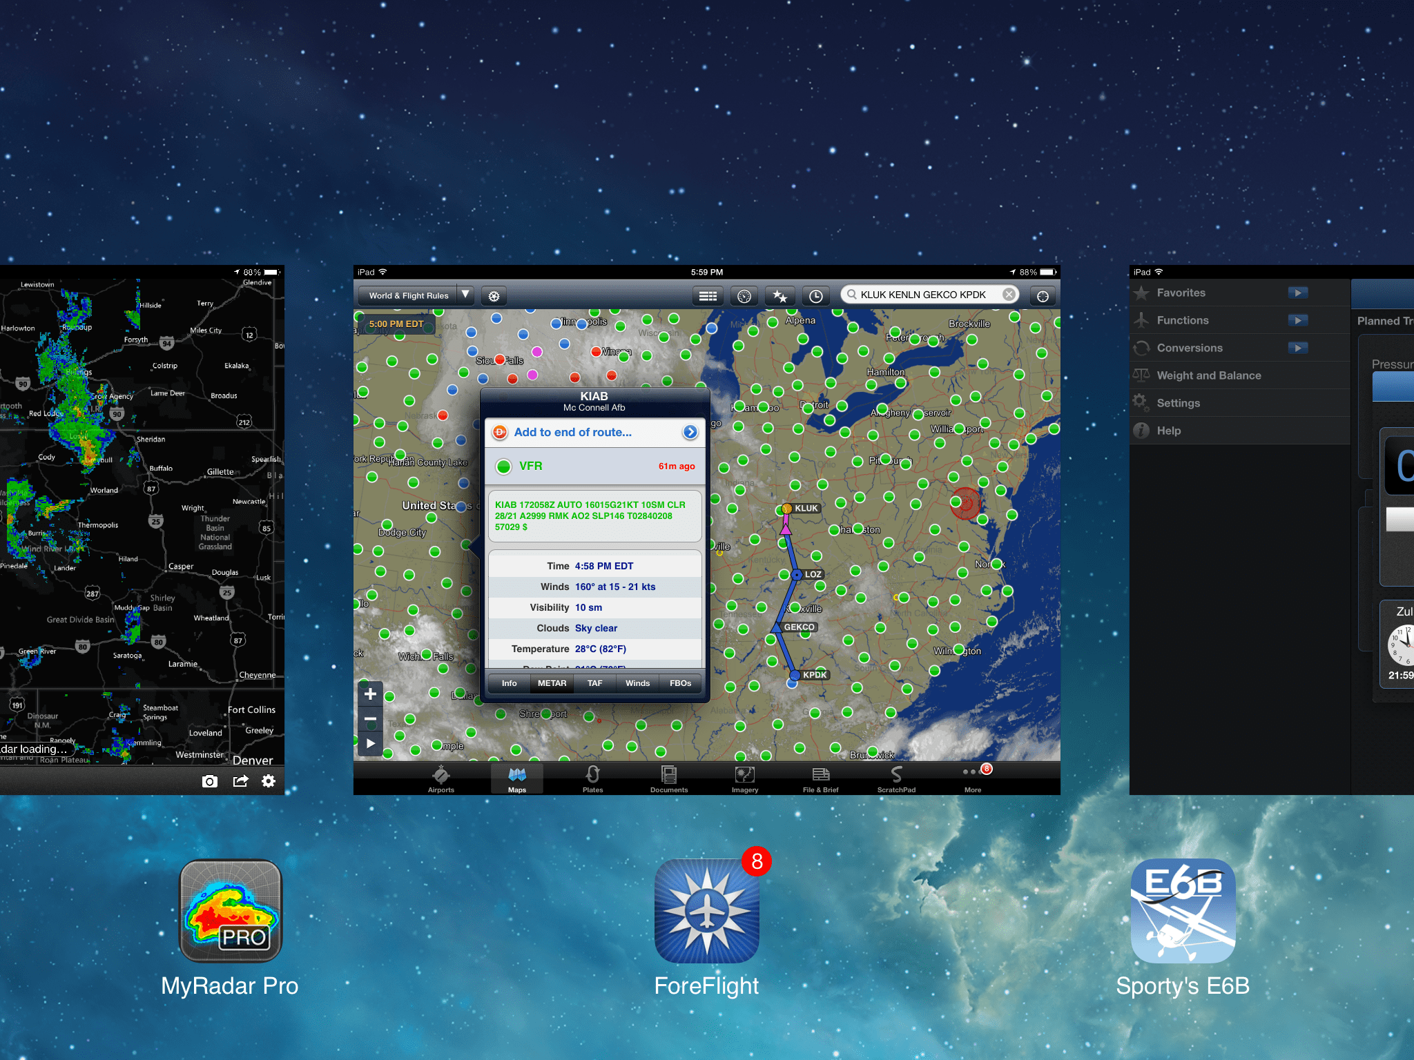
Task: Open Weight and Balance in E6B menu
Action: pyautogui.click(x=1240, y=375)
